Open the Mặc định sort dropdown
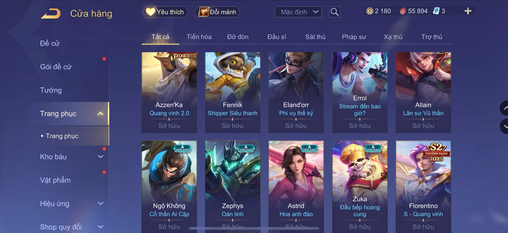Image resolution: width=508 pixels, height=233 pixels. pyautogui.click(x=298, y=12)
